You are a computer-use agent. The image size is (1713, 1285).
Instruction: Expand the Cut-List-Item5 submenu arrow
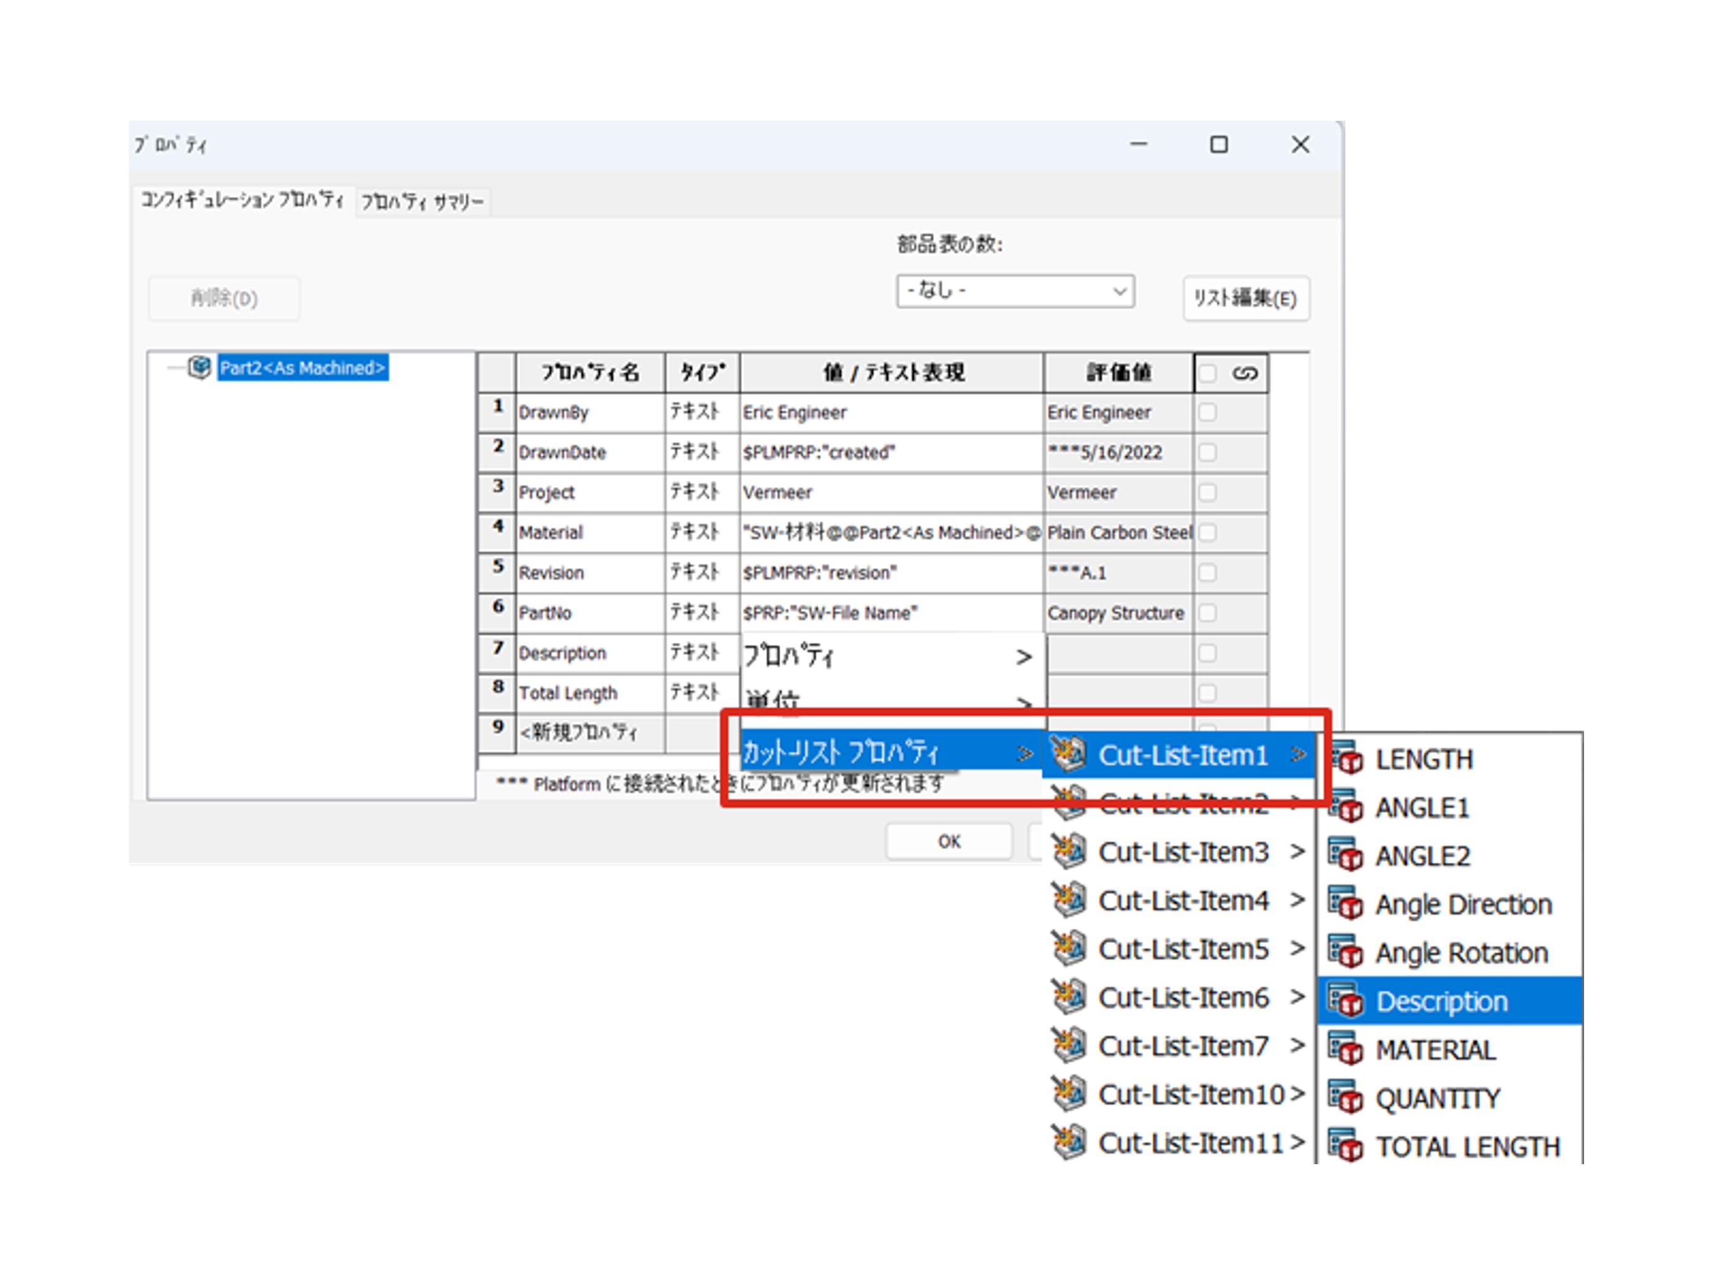pos(1297,948)
